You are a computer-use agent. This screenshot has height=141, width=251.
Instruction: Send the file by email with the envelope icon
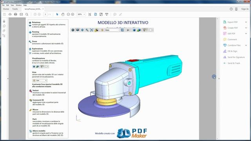(x=21, y=14)
